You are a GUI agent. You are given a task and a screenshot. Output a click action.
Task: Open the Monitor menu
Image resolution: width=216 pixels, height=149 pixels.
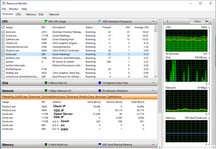point(13,9)
